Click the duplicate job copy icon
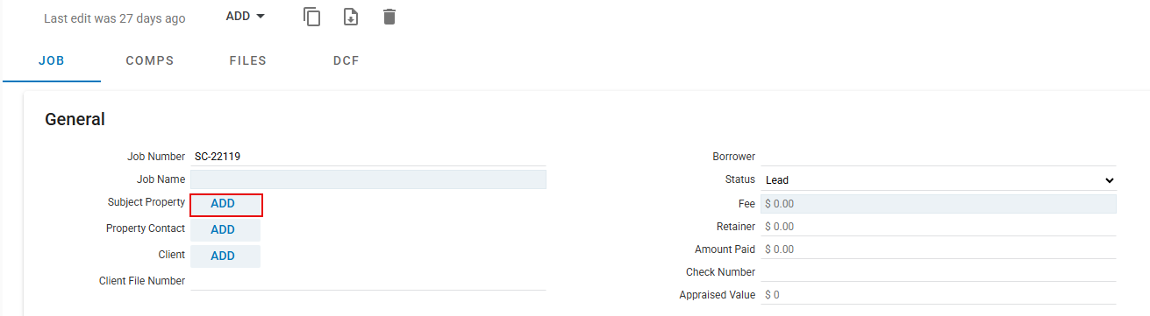 click(312, 17)
